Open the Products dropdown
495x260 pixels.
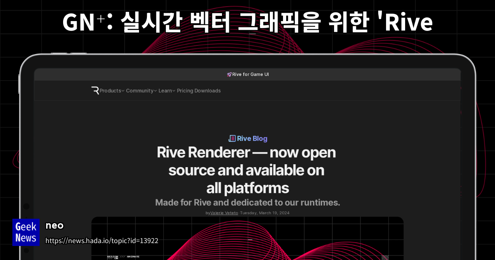point(110,90)
